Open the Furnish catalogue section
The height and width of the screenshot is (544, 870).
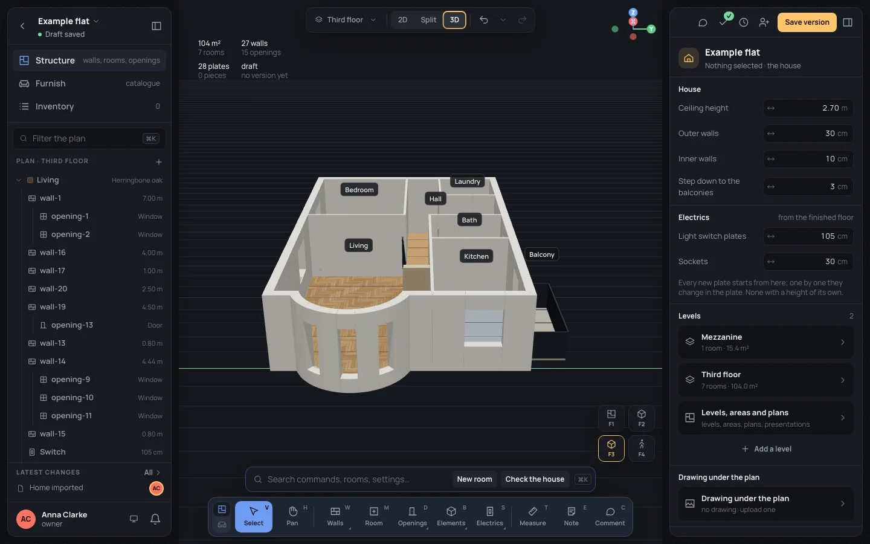pyautogui.click(x=89, y=83)
